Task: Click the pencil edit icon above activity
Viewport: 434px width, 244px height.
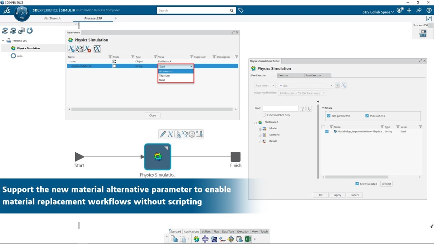Action: coord(163,134)
